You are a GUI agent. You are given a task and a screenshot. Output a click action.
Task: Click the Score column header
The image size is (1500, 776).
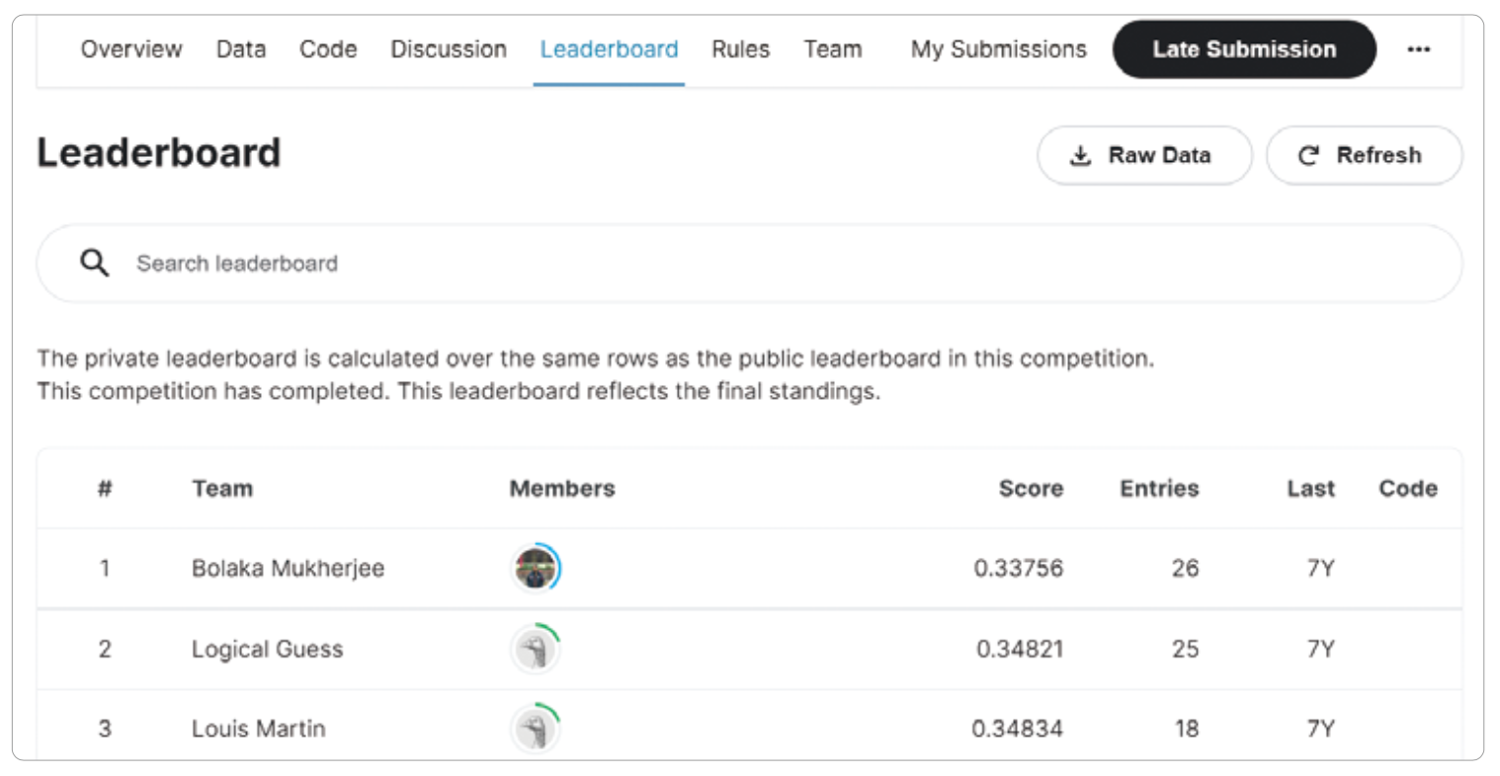1031,489
